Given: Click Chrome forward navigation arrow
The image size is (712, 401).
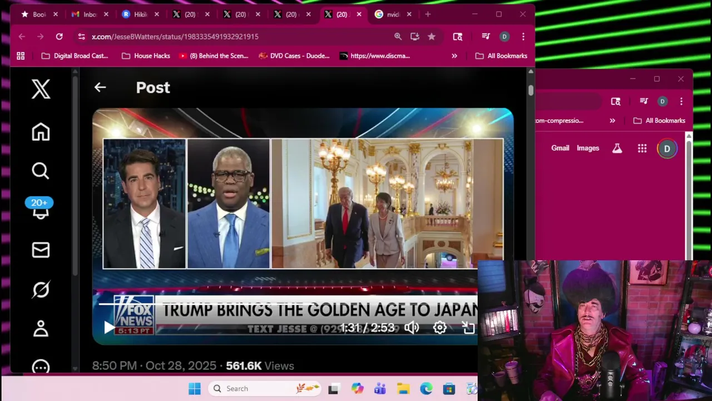Looking at the screenshot, I should [40, 36].
